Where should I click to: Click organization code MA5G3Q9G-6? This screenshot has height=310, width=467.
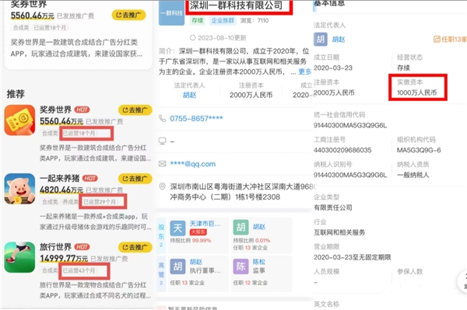[x=419, y=151]
